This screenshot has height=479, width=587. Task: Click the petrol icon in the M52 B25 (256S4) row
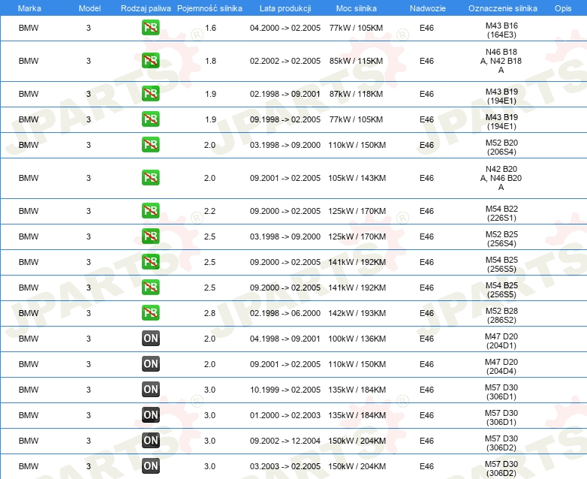[150, 236]
